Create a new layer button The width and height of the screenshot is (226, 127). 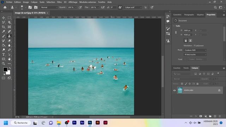coord(215,116)
